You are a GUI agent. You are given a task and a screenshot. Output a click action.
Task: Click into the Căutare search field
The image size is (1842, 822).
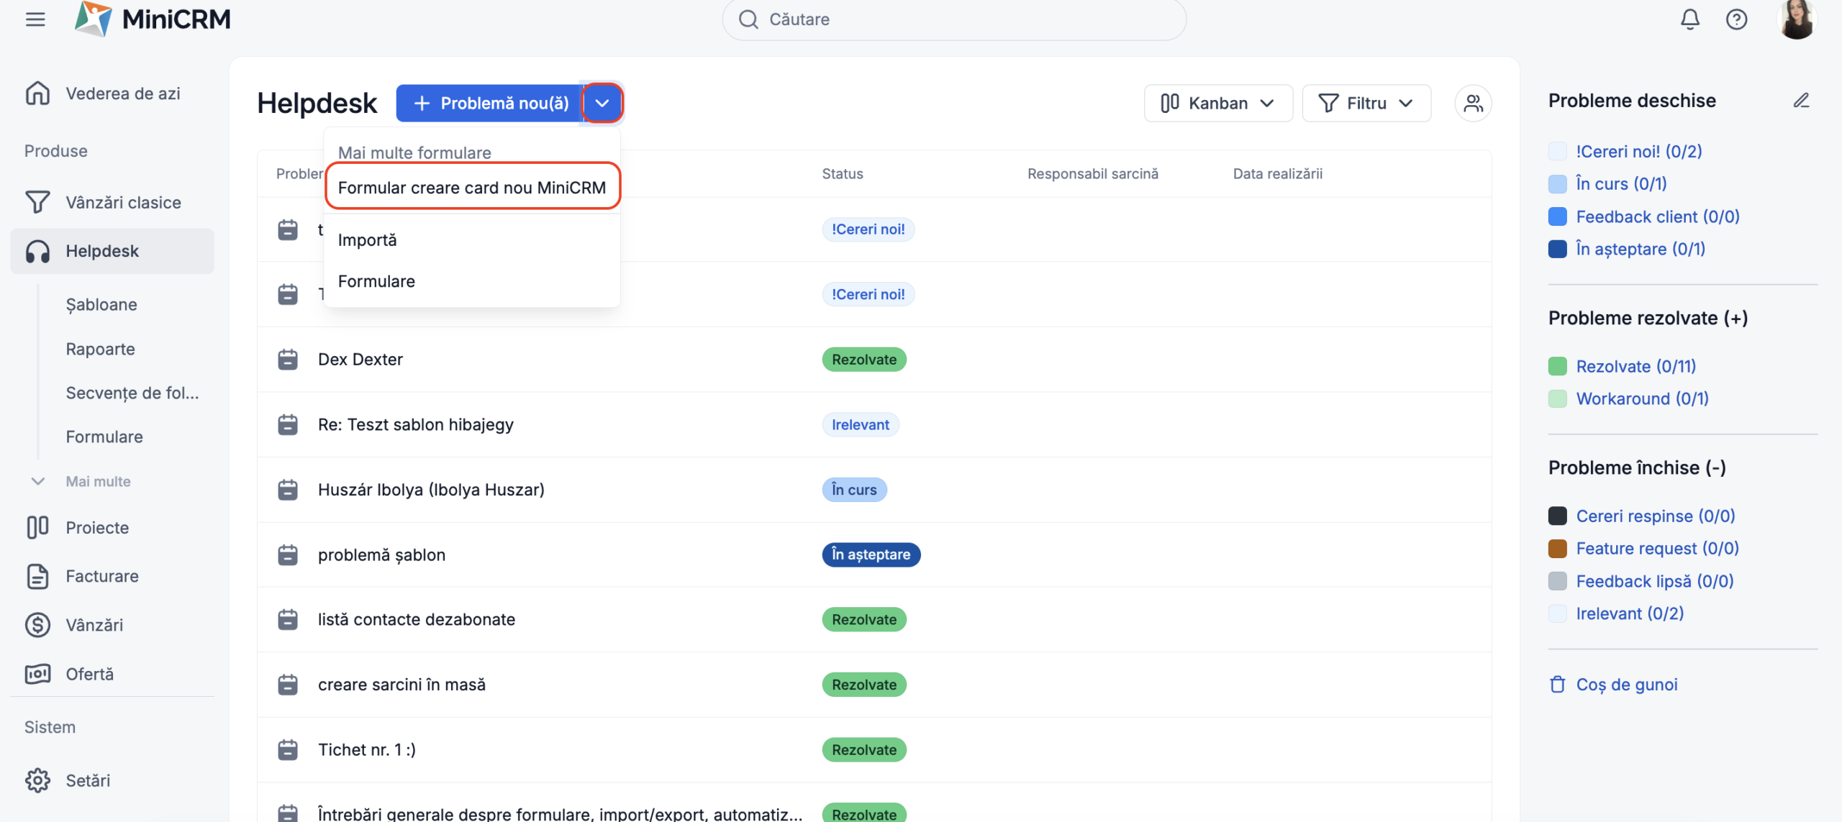coord(954,19)
